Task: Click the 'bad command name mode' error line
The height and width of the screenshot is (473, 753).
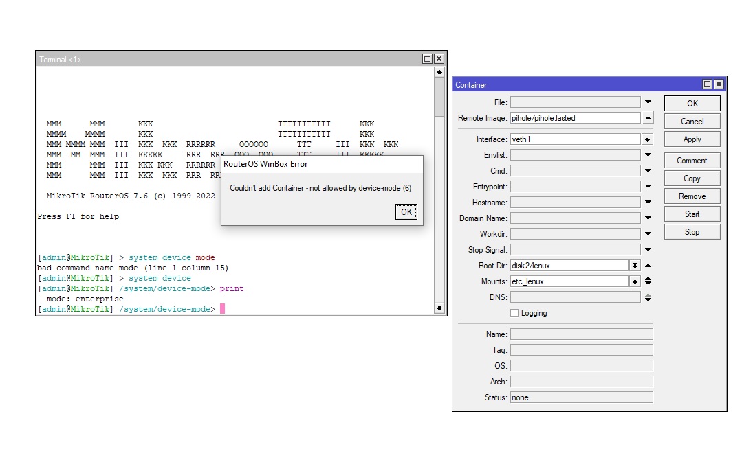Action: (x=133, y=268)
